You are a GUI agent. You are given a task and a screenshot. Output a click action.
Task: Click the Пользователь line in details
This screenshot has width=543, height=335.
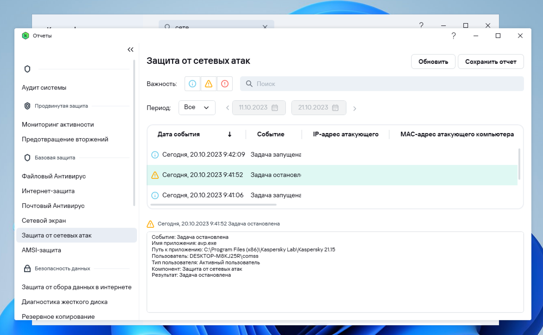pos(205,256)
